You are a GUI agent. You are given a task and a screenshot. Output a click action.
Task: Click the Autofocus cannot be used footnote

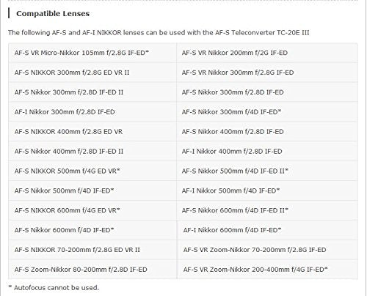point(54,288)
